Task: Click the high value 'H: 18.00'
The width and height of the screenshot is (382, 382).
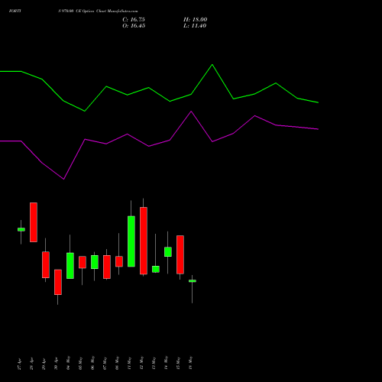Action: point(195,20)
